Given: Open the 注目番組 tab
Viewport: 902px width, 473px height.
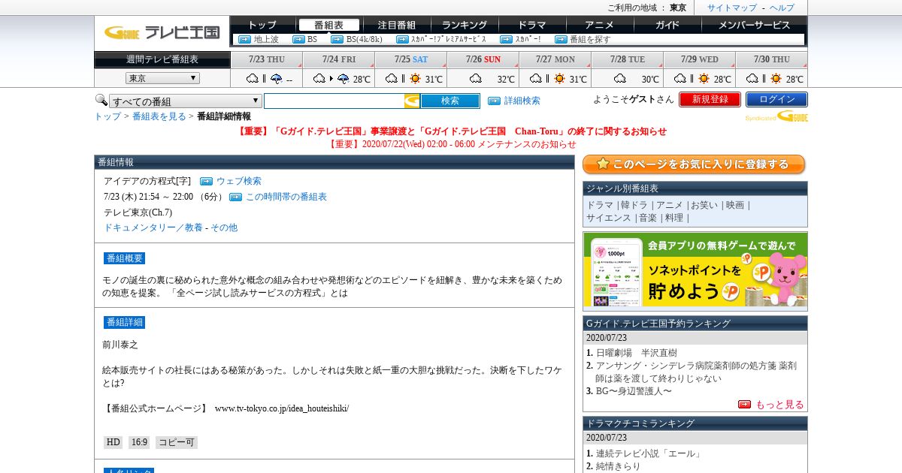Looking at the screenshot, I should pos(396,25).
